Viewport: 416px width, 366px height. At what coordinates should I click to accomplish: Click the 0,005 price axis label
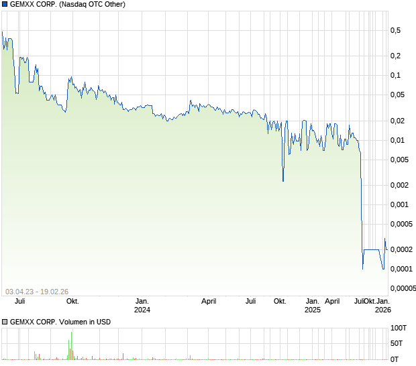[x=399, y=160]
